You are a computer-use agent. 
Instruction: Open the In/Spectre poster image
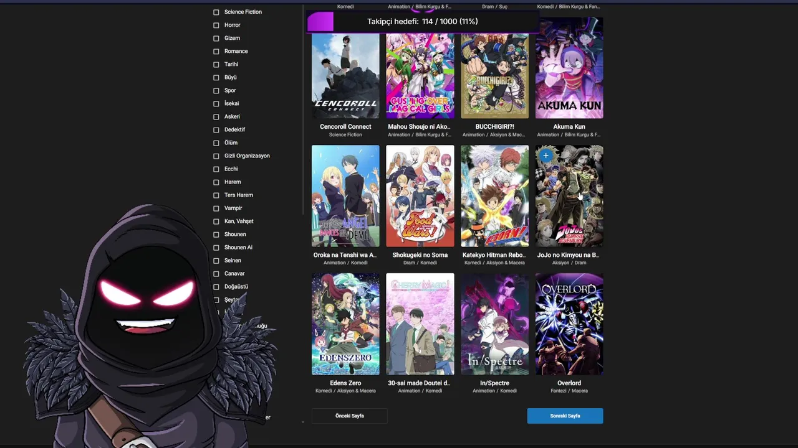click(x=494, y=324)
